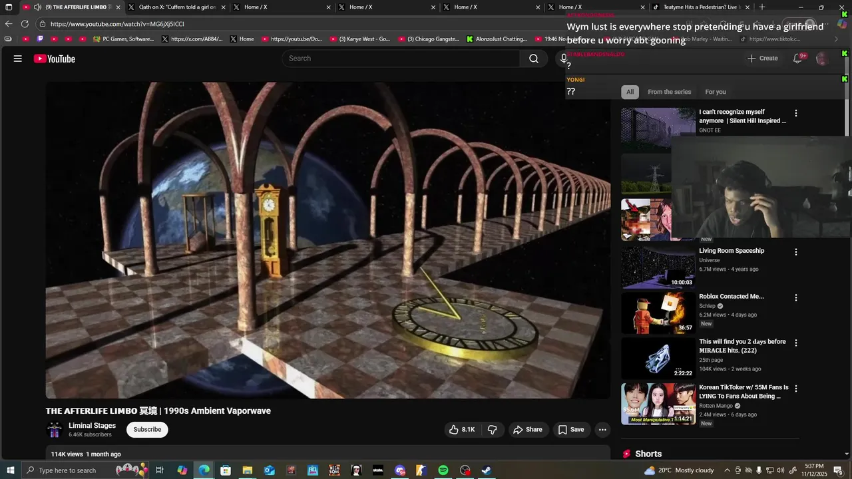This screenshot has height=479, width=852.
Task: Open Spotify from the taskbar
Action: 443,470
